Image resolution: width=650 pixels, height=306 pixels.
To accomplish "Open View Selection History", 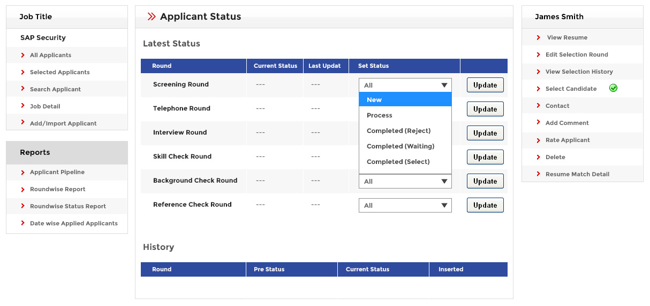I will pyautogui.click(x=579, y=72).
